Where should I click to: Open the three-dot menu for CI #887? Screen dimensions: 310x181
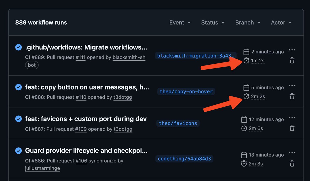click(292, 118)
